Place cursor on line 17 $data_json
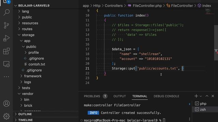 [122, 49]
